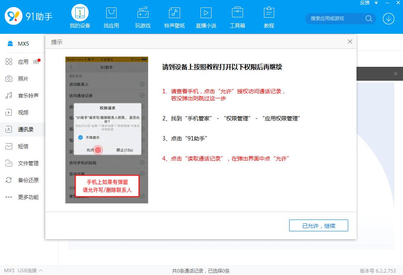This screenshot has width=403, height=275.
Task: Select the 找应用 app search icon
Action: tap(111, 16)
